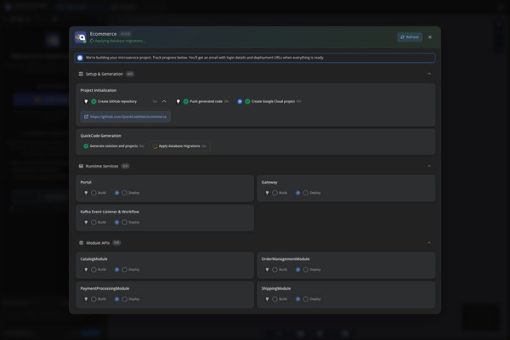The height and width of the screenshot is (340, 510).
Task: Click Kafka Event Listener Build status circle
Action: click(x=93, y=223)
